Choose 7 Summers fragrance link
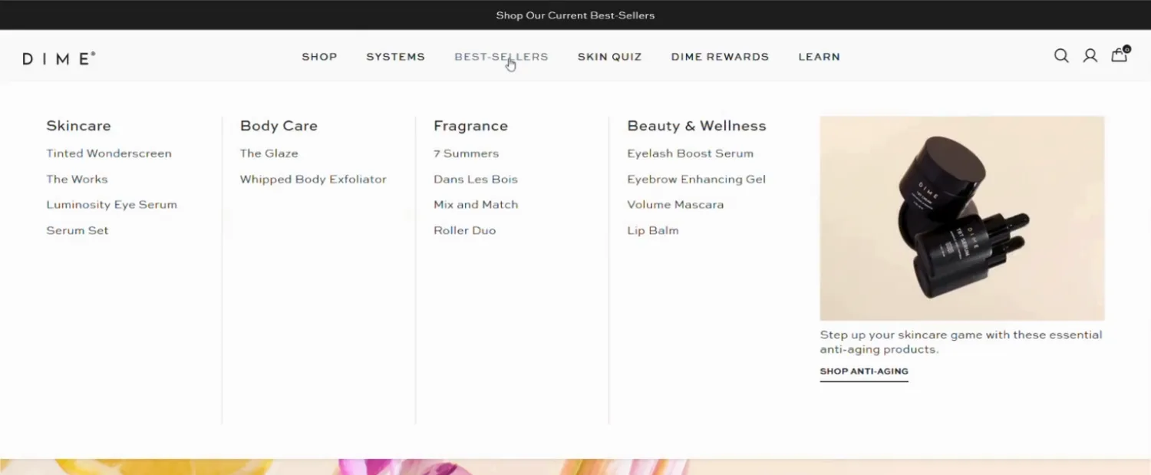The height and width of the screenshot is (475, 1151). point(466,153)
